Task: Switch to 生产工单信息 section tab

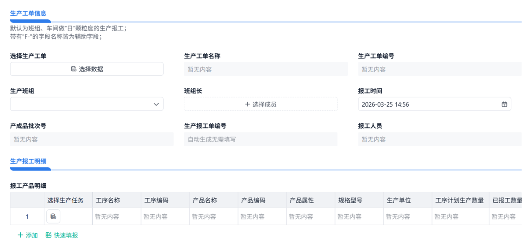Action: (28, 13)
